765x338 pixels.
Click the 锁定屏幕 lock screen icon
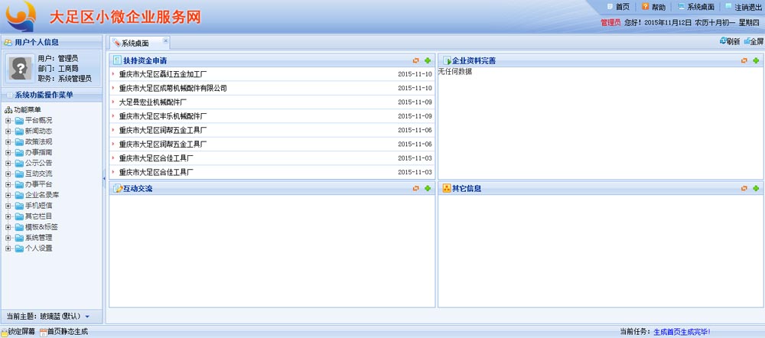pyautogui.click(x=4, y=332)
